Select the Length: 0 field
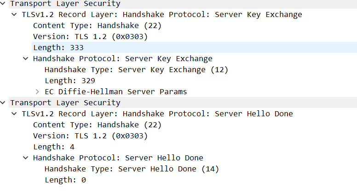 [x=65, y=180]
